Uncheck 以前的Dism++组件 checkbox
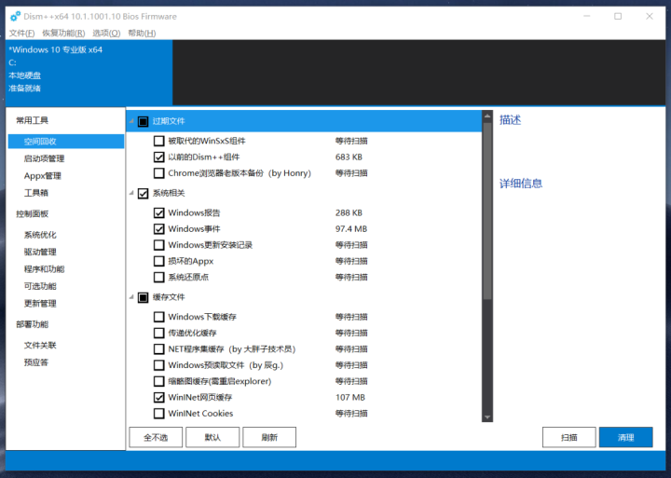671x478 pixels. (158, 157)
